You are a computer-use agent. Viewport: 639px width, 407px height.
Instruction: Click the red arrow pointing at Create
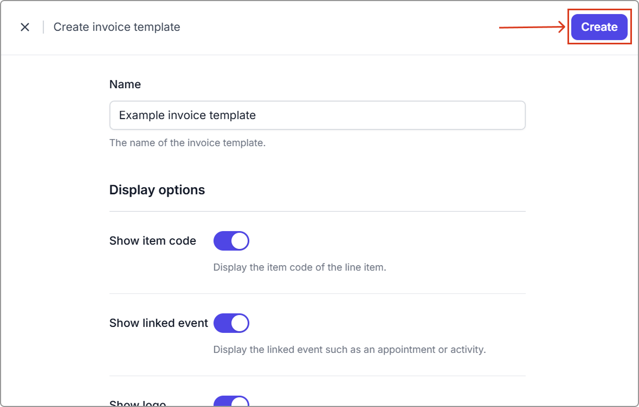click(x=532, y=27)
